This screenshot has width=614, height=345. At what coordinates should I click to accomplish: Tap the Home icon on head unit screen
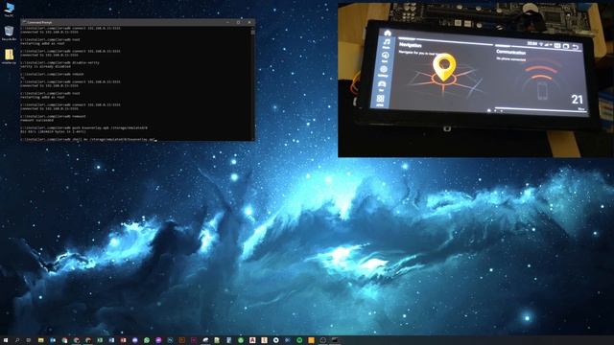pyautogui.click(x=388, y=33)
